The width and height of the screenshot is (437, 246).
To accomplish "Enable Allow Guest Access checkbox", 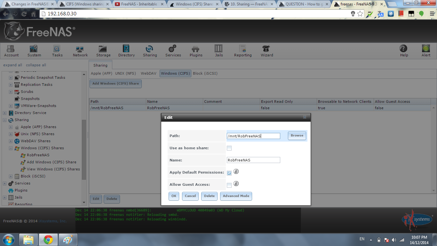I will pyautogui.click(x=229, y=185).
